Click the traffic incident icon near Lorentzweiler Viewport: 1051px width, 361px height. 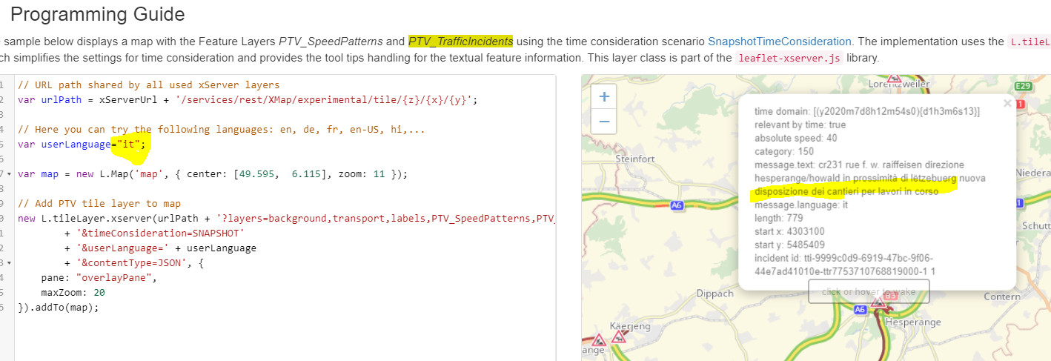pyautogui.click(x=894, y=78)
